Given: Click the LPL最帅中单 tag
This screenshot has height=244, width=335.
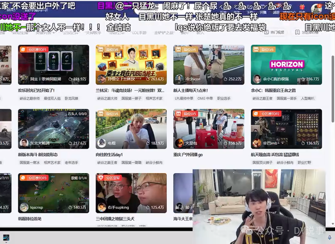Looking at the screenshot, I should [184, 98].
